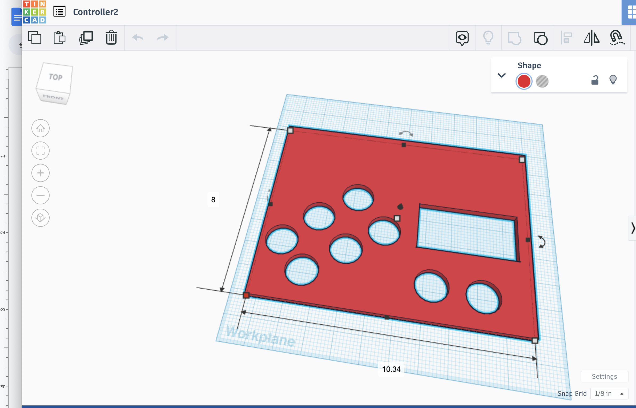
Task: Click Fit all in view icon
Action: click(x=41, y=151)
